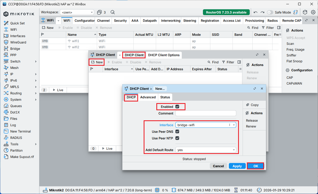
Task: Open Mesh in the sidebar
Action: tap(14, 68)
